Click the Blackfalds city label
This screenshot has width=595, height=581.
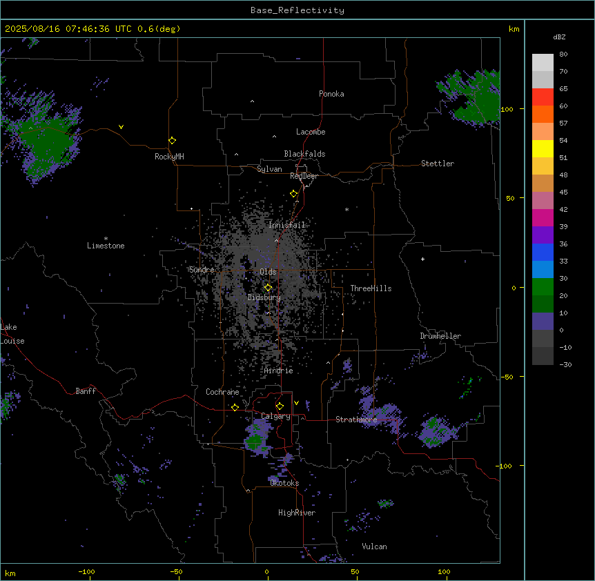point(304,154)
